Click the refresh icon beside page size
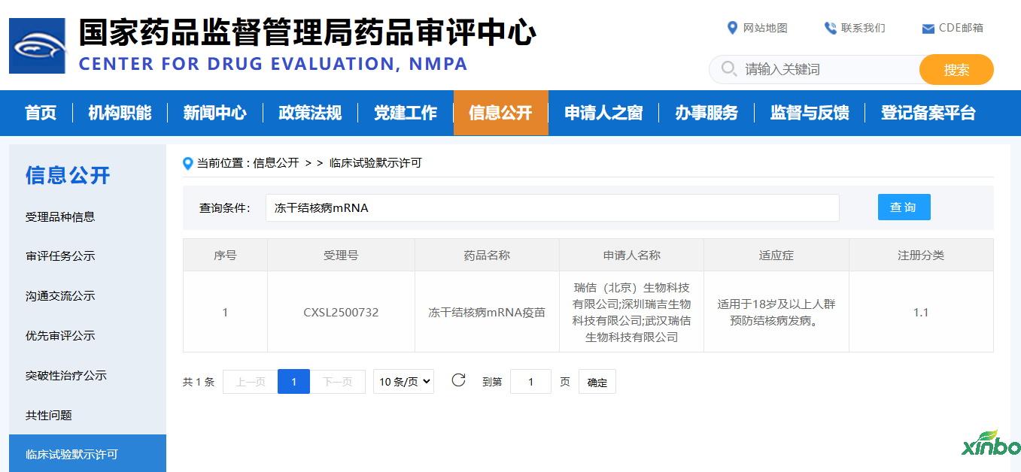 pos(458,380)
